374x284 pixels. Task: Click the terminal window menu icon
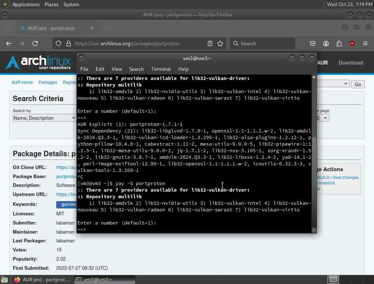[81, 58]
